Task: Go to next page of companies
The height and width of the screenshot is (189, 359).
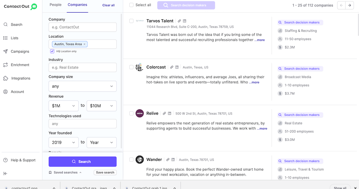Action: (x=350, y=5)
